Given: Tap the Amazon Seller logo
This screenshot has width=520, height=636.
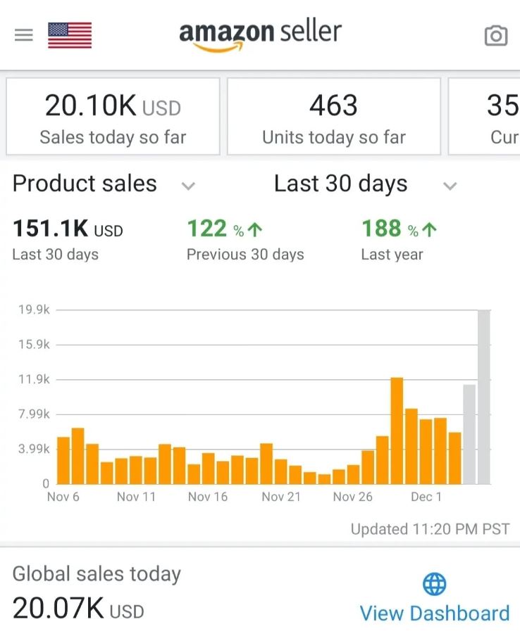Looking at the screenshot, I should point(260,35).
